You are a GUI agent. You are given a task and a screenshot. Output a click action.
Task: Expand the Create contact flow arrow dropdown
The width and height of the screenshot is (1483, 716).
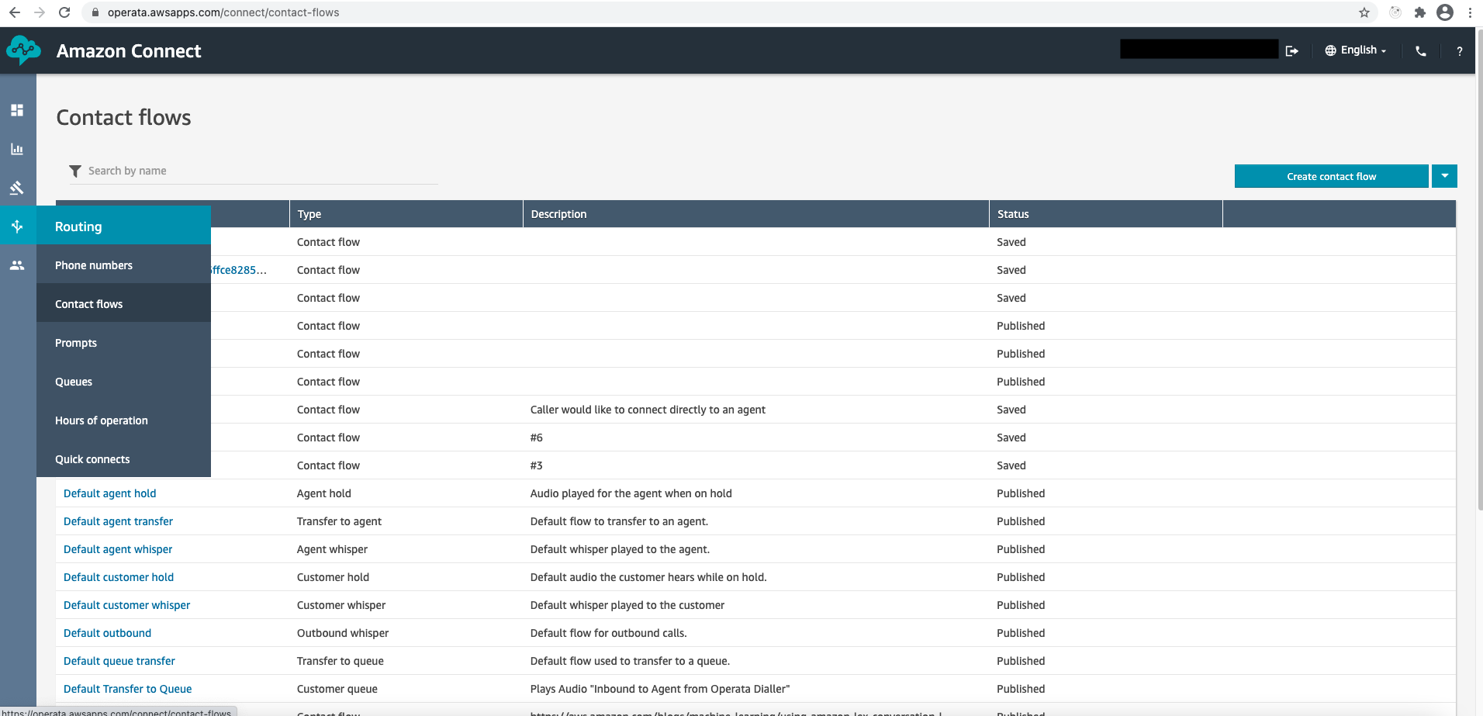pos(1444,176)
